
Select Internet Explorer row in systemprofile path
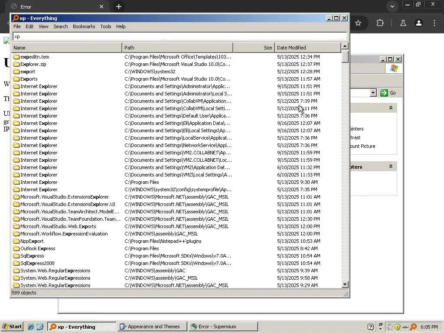[x=176, y=189]
